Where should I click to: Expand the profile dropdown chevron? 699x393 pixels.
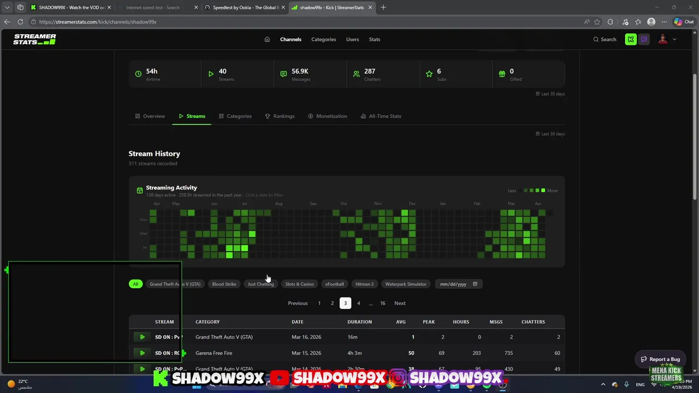(x=674, y=39)
